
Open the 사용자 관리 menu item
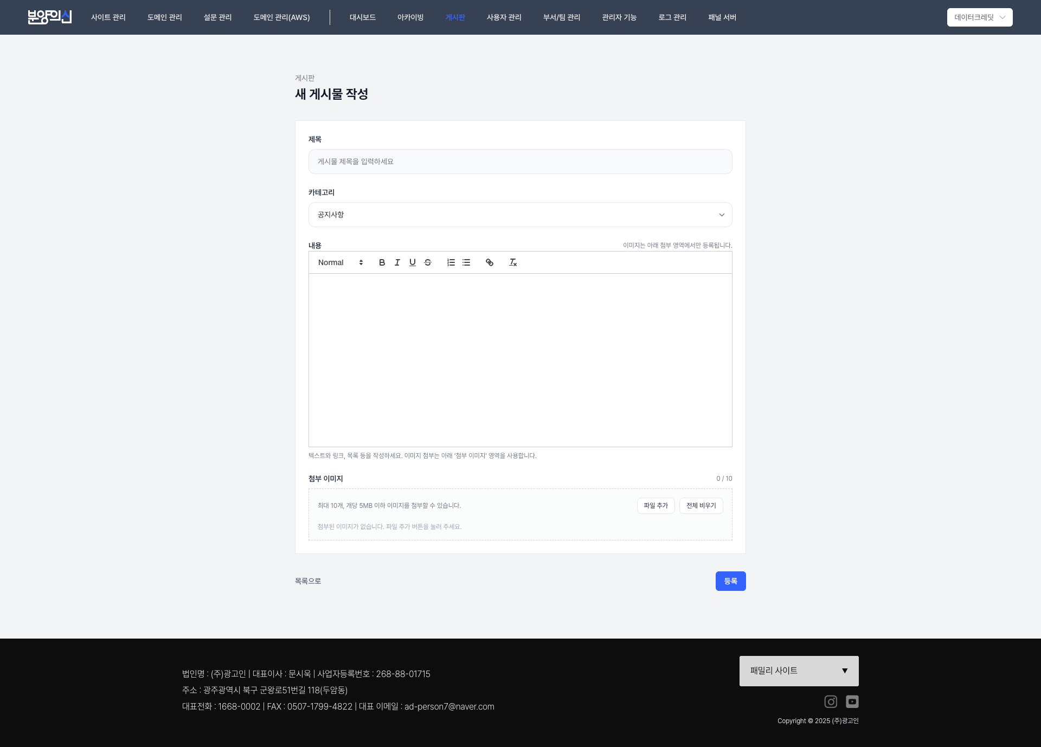point(504,17)
